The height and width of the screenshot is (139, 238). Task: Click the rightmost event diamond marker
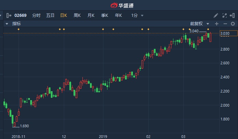point(208,29)
